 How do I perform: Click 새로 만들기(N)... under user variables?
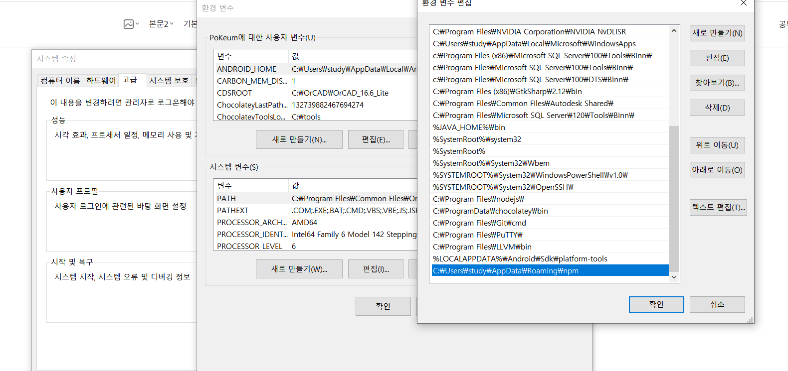tap(299, 139)
